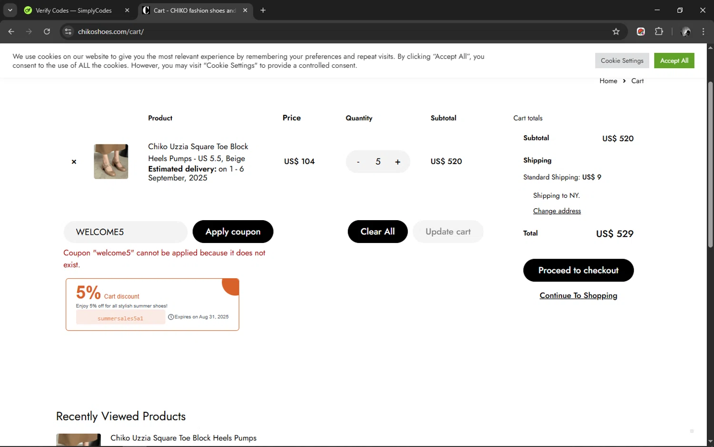The height and width of the screenshot is (447, 714).
Task: Open the Chrome three-dot menu
Action: tap(703, 31)
